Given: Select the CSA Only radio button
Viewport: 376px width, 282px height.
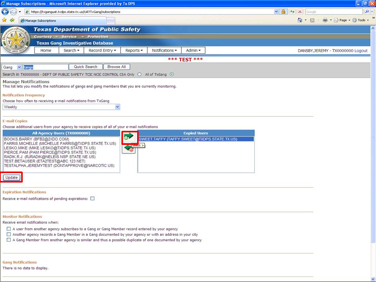Looking at the screenshot, I should coord(139,74).
